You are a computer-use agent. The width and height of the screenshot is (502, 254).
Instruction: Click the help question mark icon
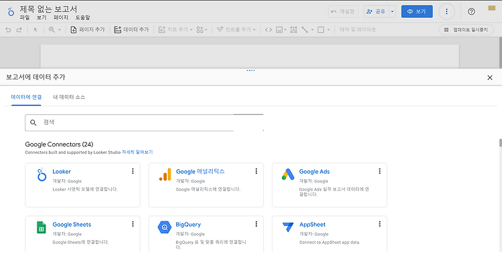click(471, 11)
